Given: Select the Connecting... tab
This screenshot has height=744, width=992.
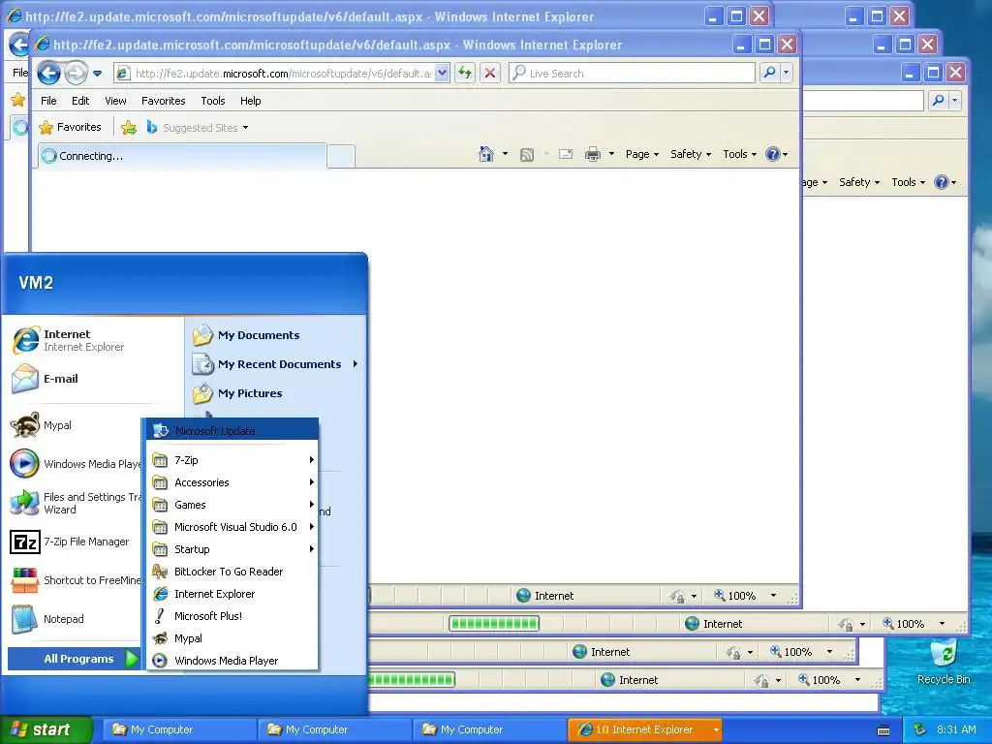Looking at the screenshot, I should [x=182, y=156].
